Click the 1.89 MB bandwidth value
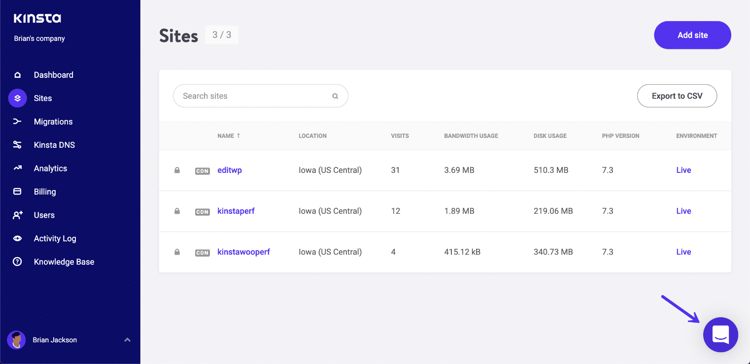Screen dimensions: 750x364 459,211
